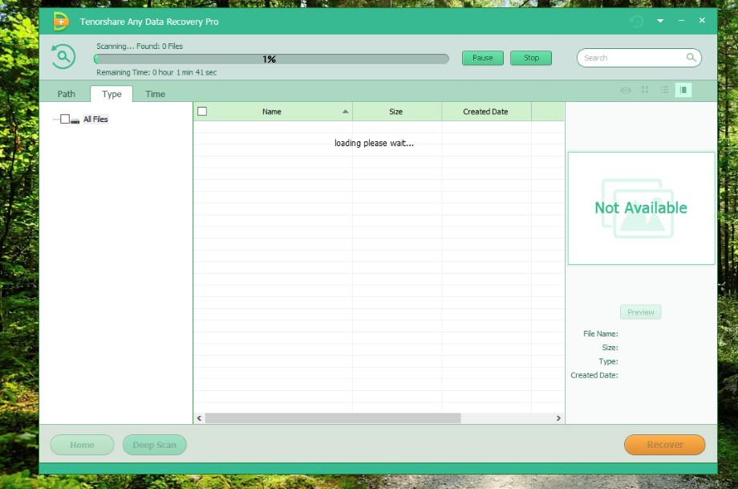This screenshot has width=738, height=489.
Task: Tick the select-all checkbox in header
Action: (x=202, y=112)
